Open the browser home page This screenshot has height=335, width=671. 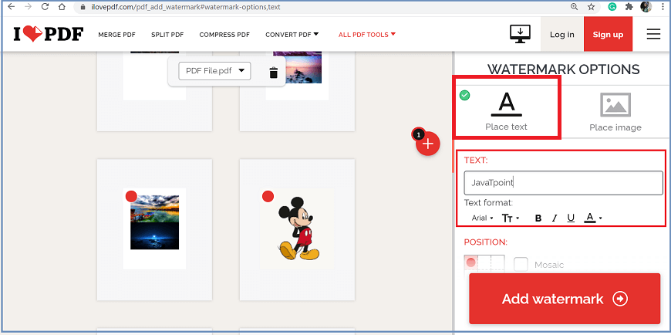62,7
